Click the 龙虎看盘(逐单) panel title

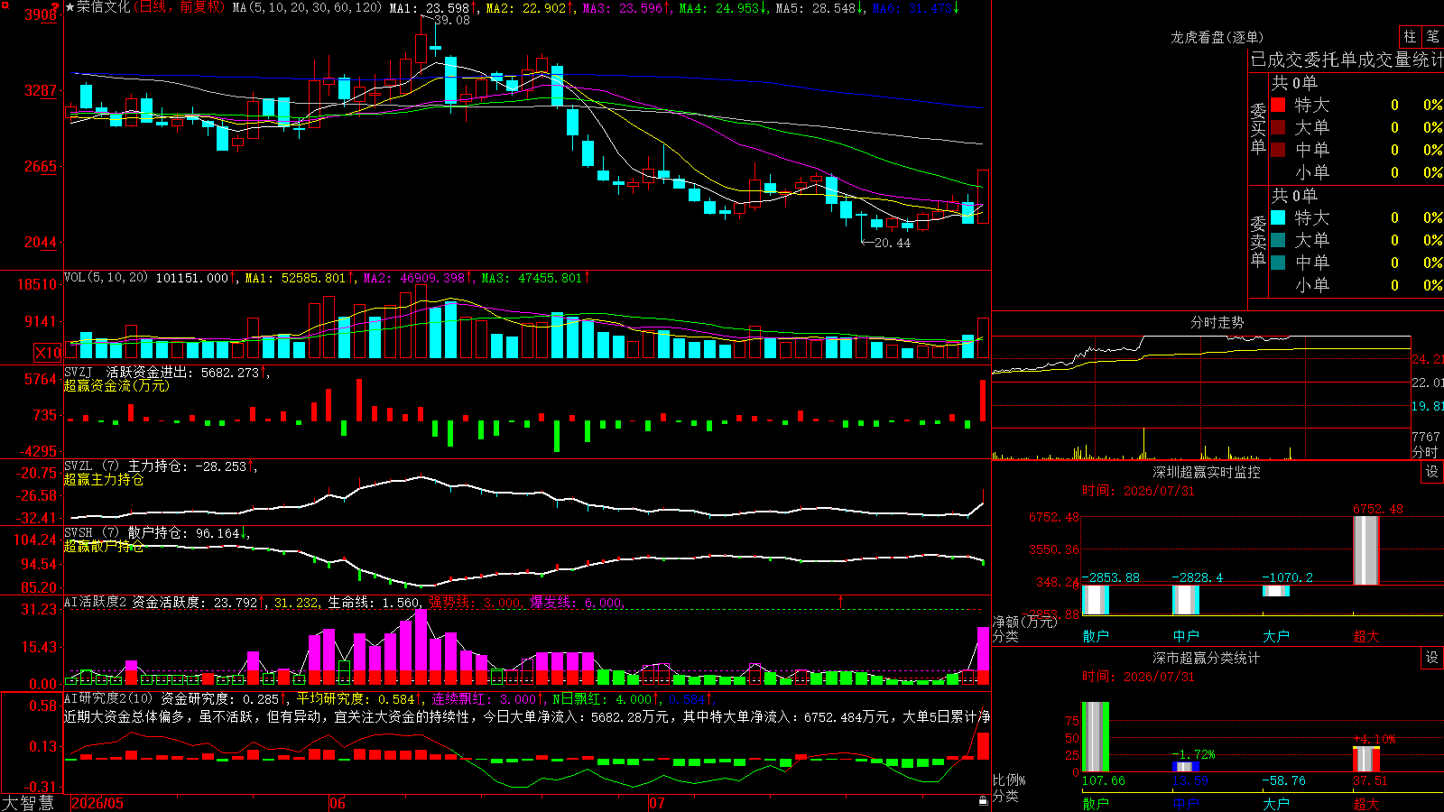coord(1217,37)
